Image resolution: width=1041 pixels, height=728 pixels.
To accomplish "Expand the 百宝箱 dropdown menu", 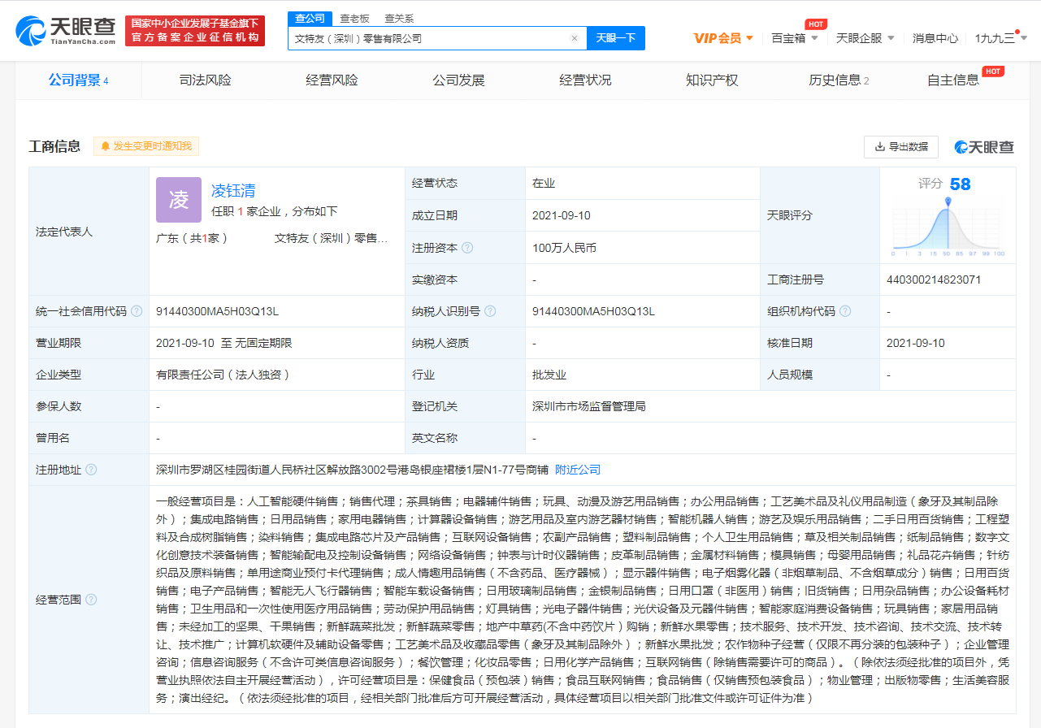I will pos(795,38).
